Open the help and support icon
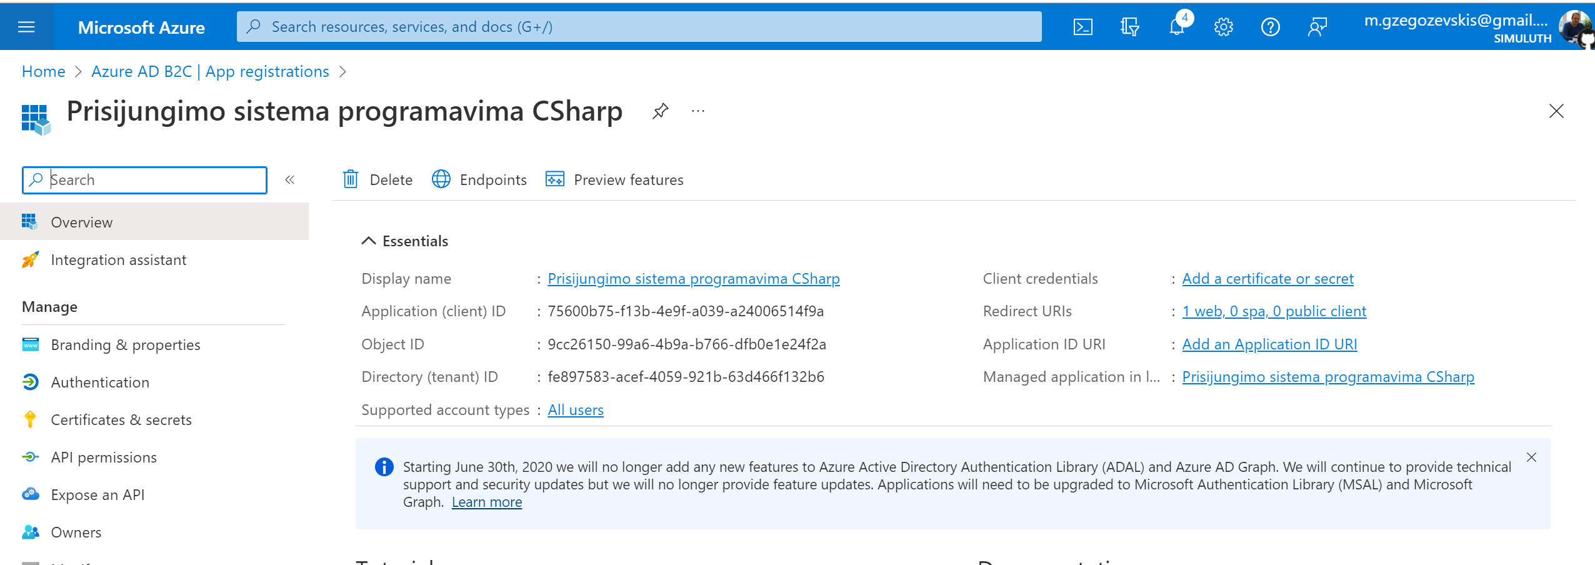 tap(1271, 26)
